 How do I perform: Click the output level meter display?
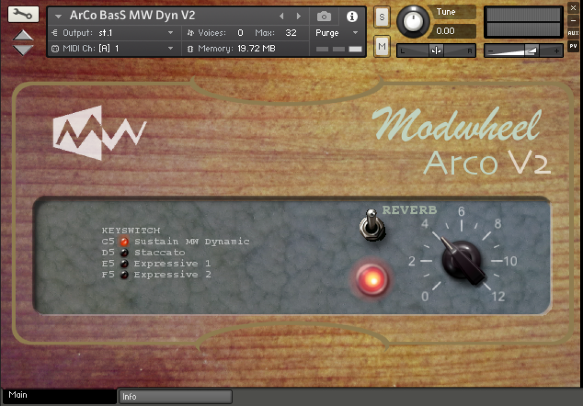(x=524, y=22)
